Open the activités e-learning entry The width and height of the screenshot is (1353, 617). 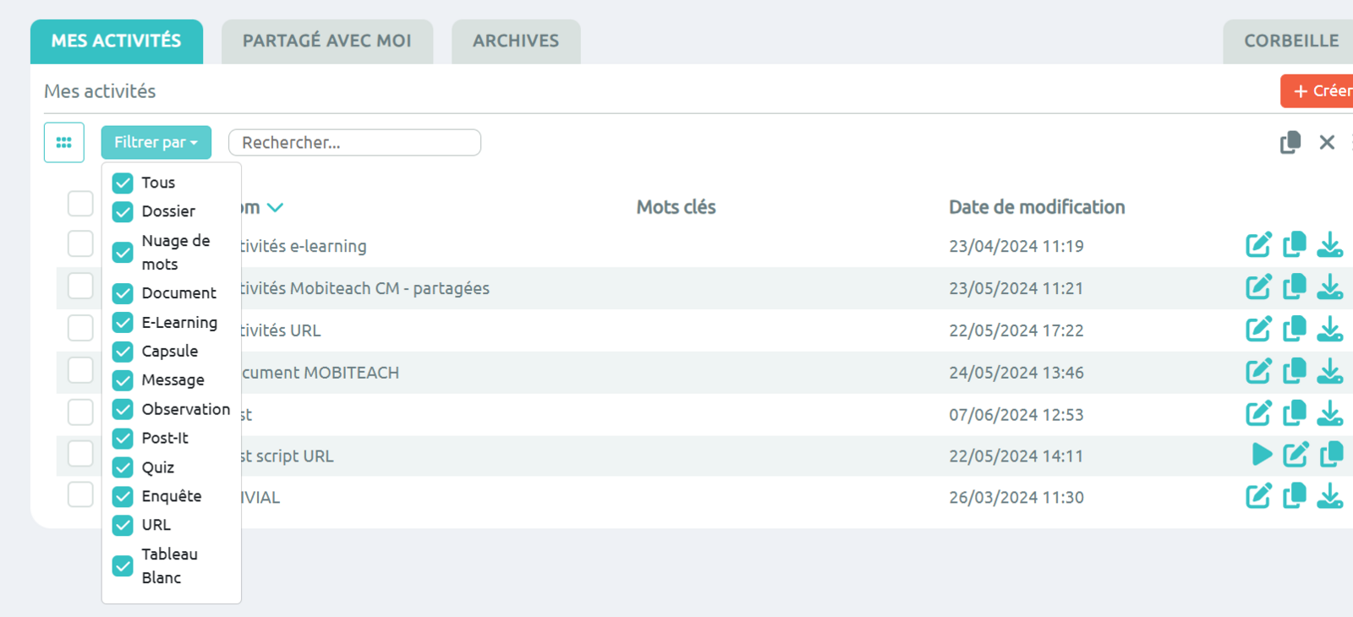[302, 247]
